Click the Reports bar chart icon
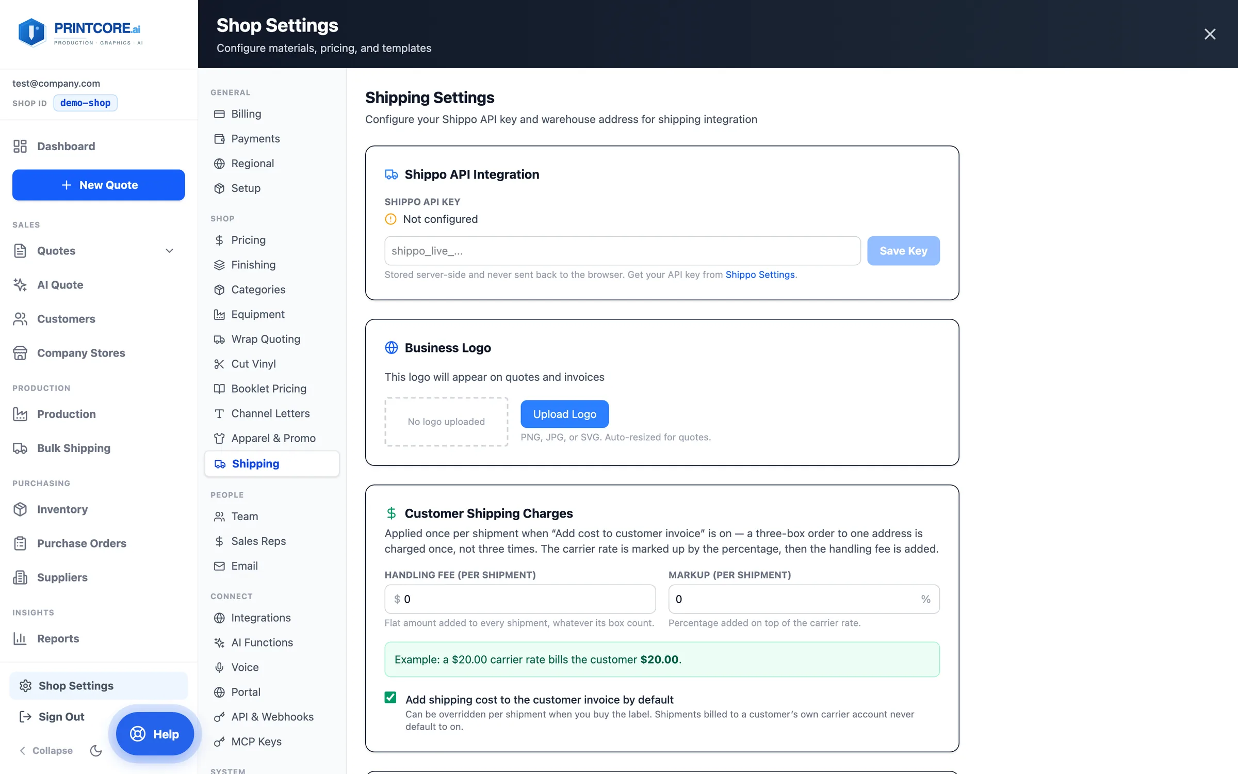Screen dimensions: 1238x774 tap(20, 638)
